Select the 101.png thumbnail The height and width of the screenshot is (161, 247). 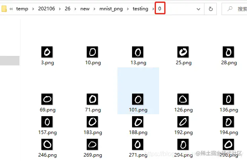pyautogui.click(x=138, y=99)
